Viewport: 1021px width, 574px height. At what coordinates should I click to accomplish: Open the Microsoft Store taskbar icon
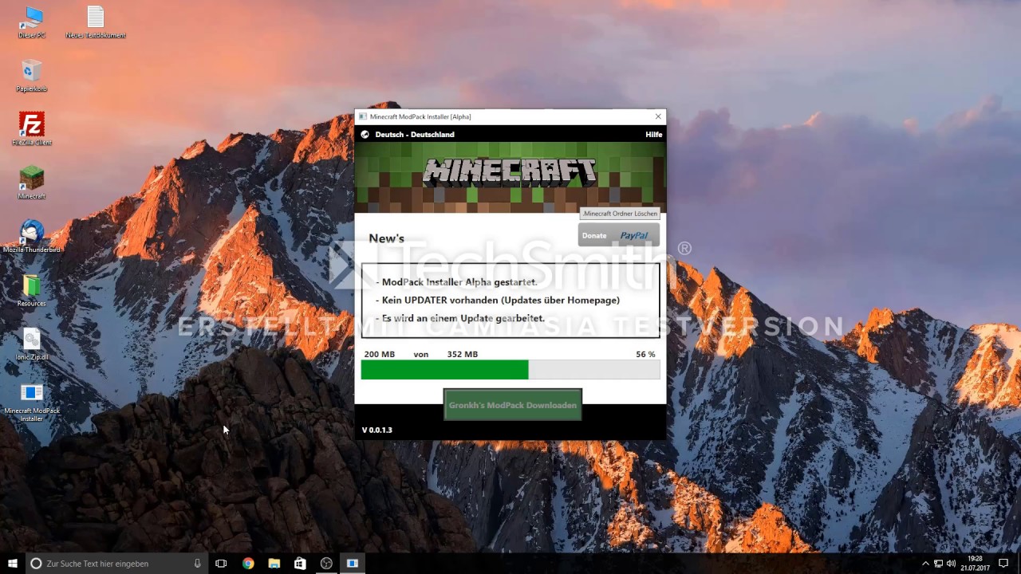pyautogui.click(x=300, y=564)
